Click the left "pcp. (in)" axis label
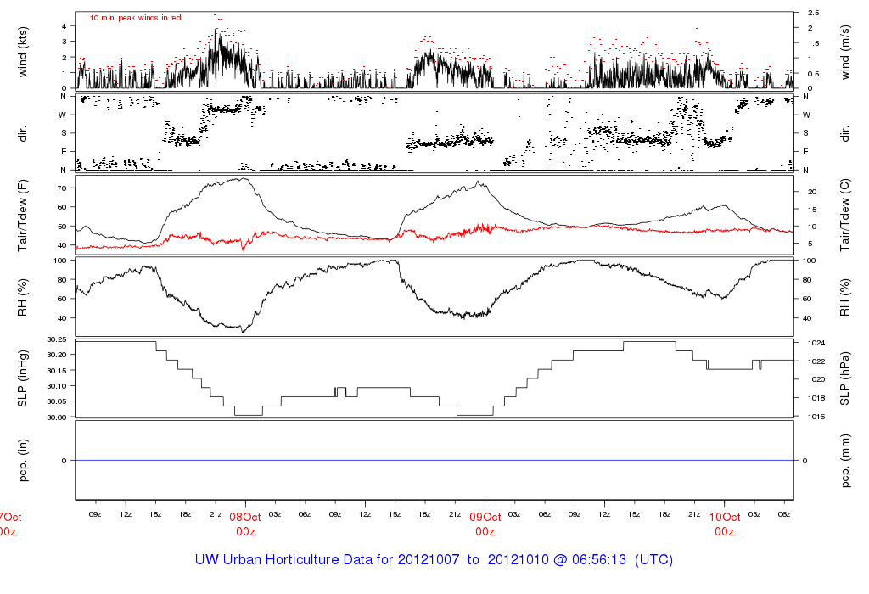The height and width of the screenshot is (594, 869). point(23,461)
